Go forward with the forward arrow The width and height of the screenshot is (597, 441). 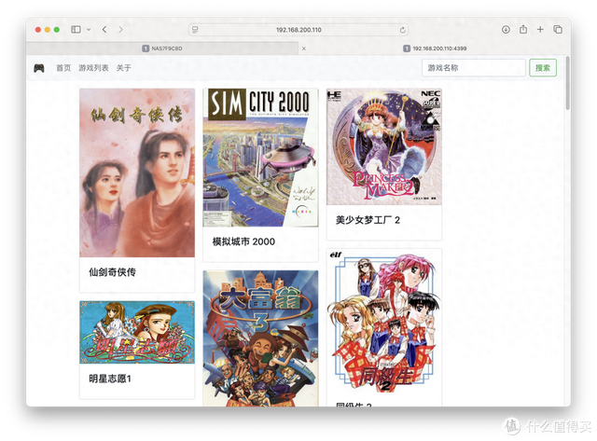point(120,29)
